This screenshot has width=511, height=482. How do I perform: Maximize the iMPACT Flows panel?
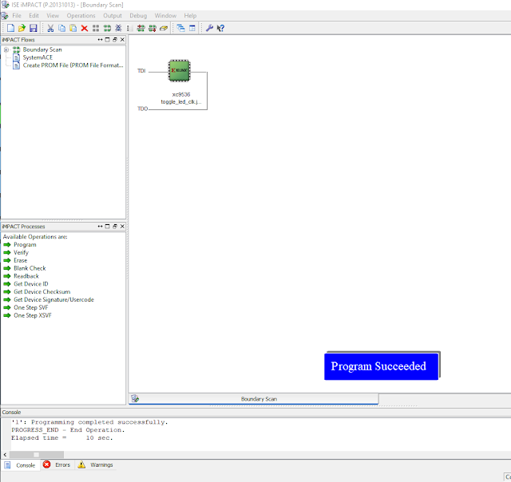click(107, 39)
